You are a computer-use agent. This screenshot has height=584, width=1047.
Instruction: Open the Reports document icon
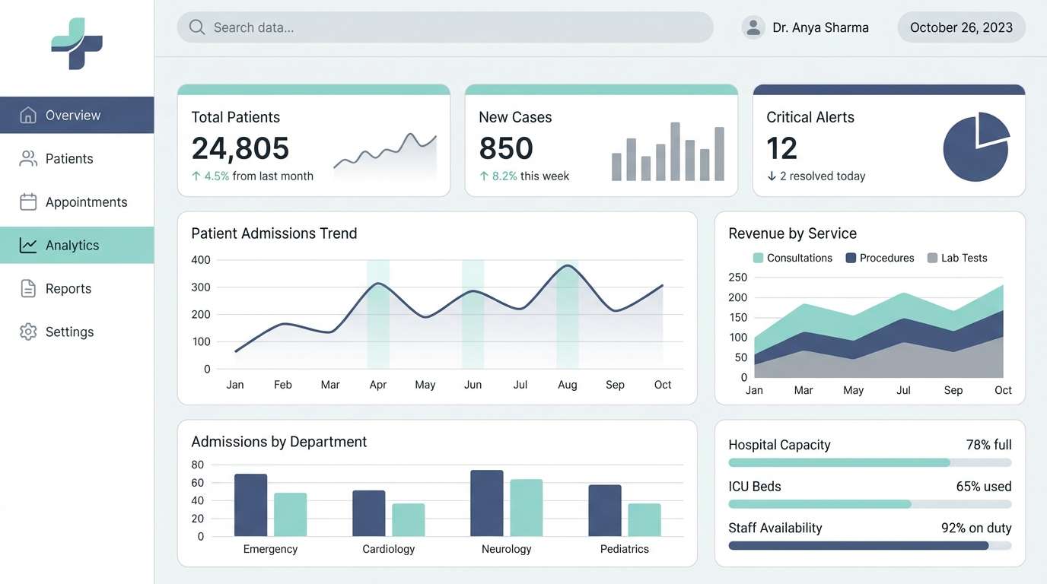tap(27, 288)
